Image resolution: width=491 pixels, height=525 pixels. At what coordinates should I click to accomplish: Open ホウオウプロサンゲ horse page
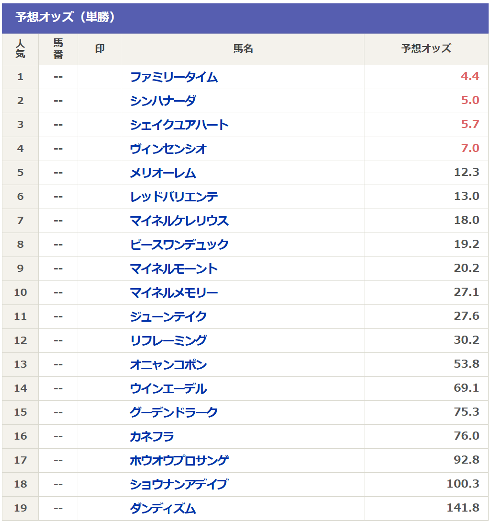[179, 461]
